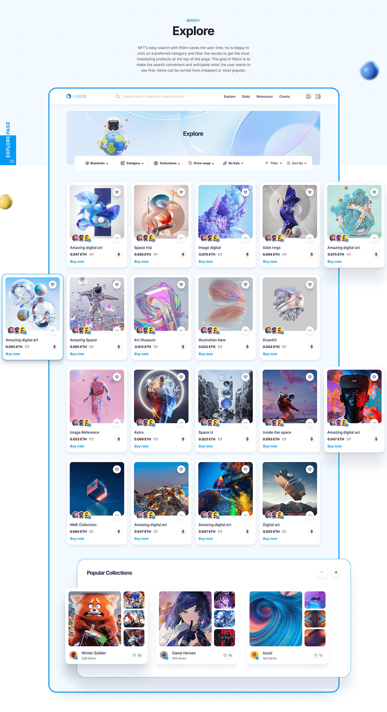Toggle favorite heart on Art Museum card
The image size is (387, 712).
click(x=181, y=284)
